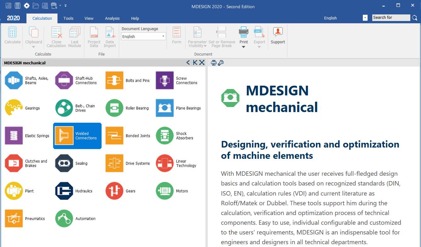The width and height of the screenshot is (421, 247).
Task: Click the Project Data ribbon button
Action: pyautogui.click(x=94, y=37)
